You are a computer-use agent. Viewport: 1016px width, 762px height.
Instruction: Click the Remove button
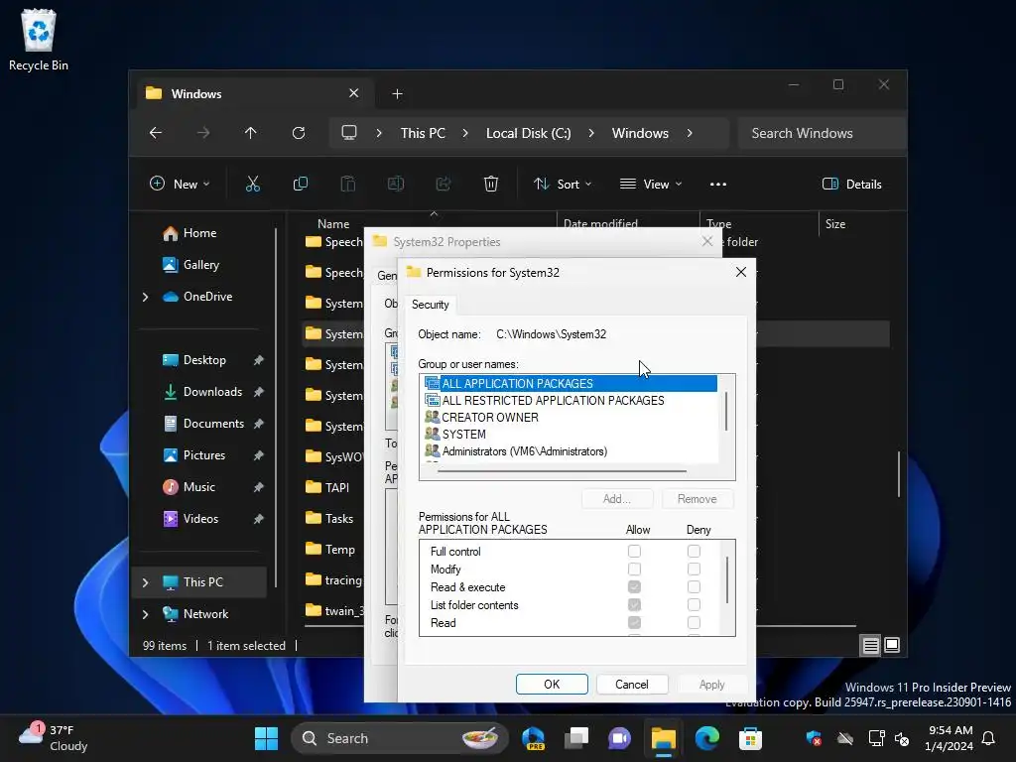[x=698, y=499]
